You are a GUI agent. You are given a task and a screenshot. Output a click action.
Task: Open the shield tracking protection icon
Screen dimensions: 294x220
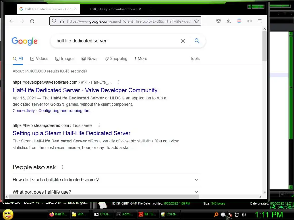(54, 21)
